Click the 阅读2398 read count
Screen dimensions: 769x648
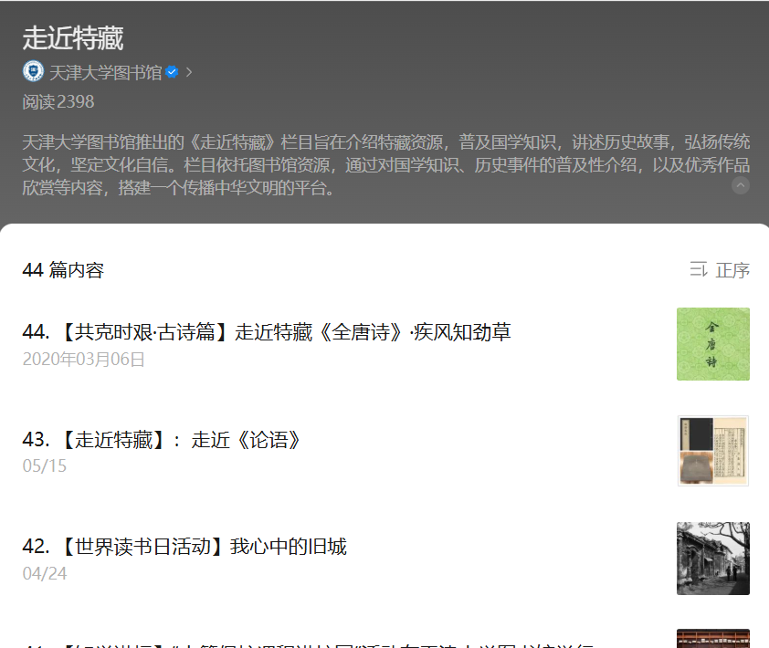point(58,102)
